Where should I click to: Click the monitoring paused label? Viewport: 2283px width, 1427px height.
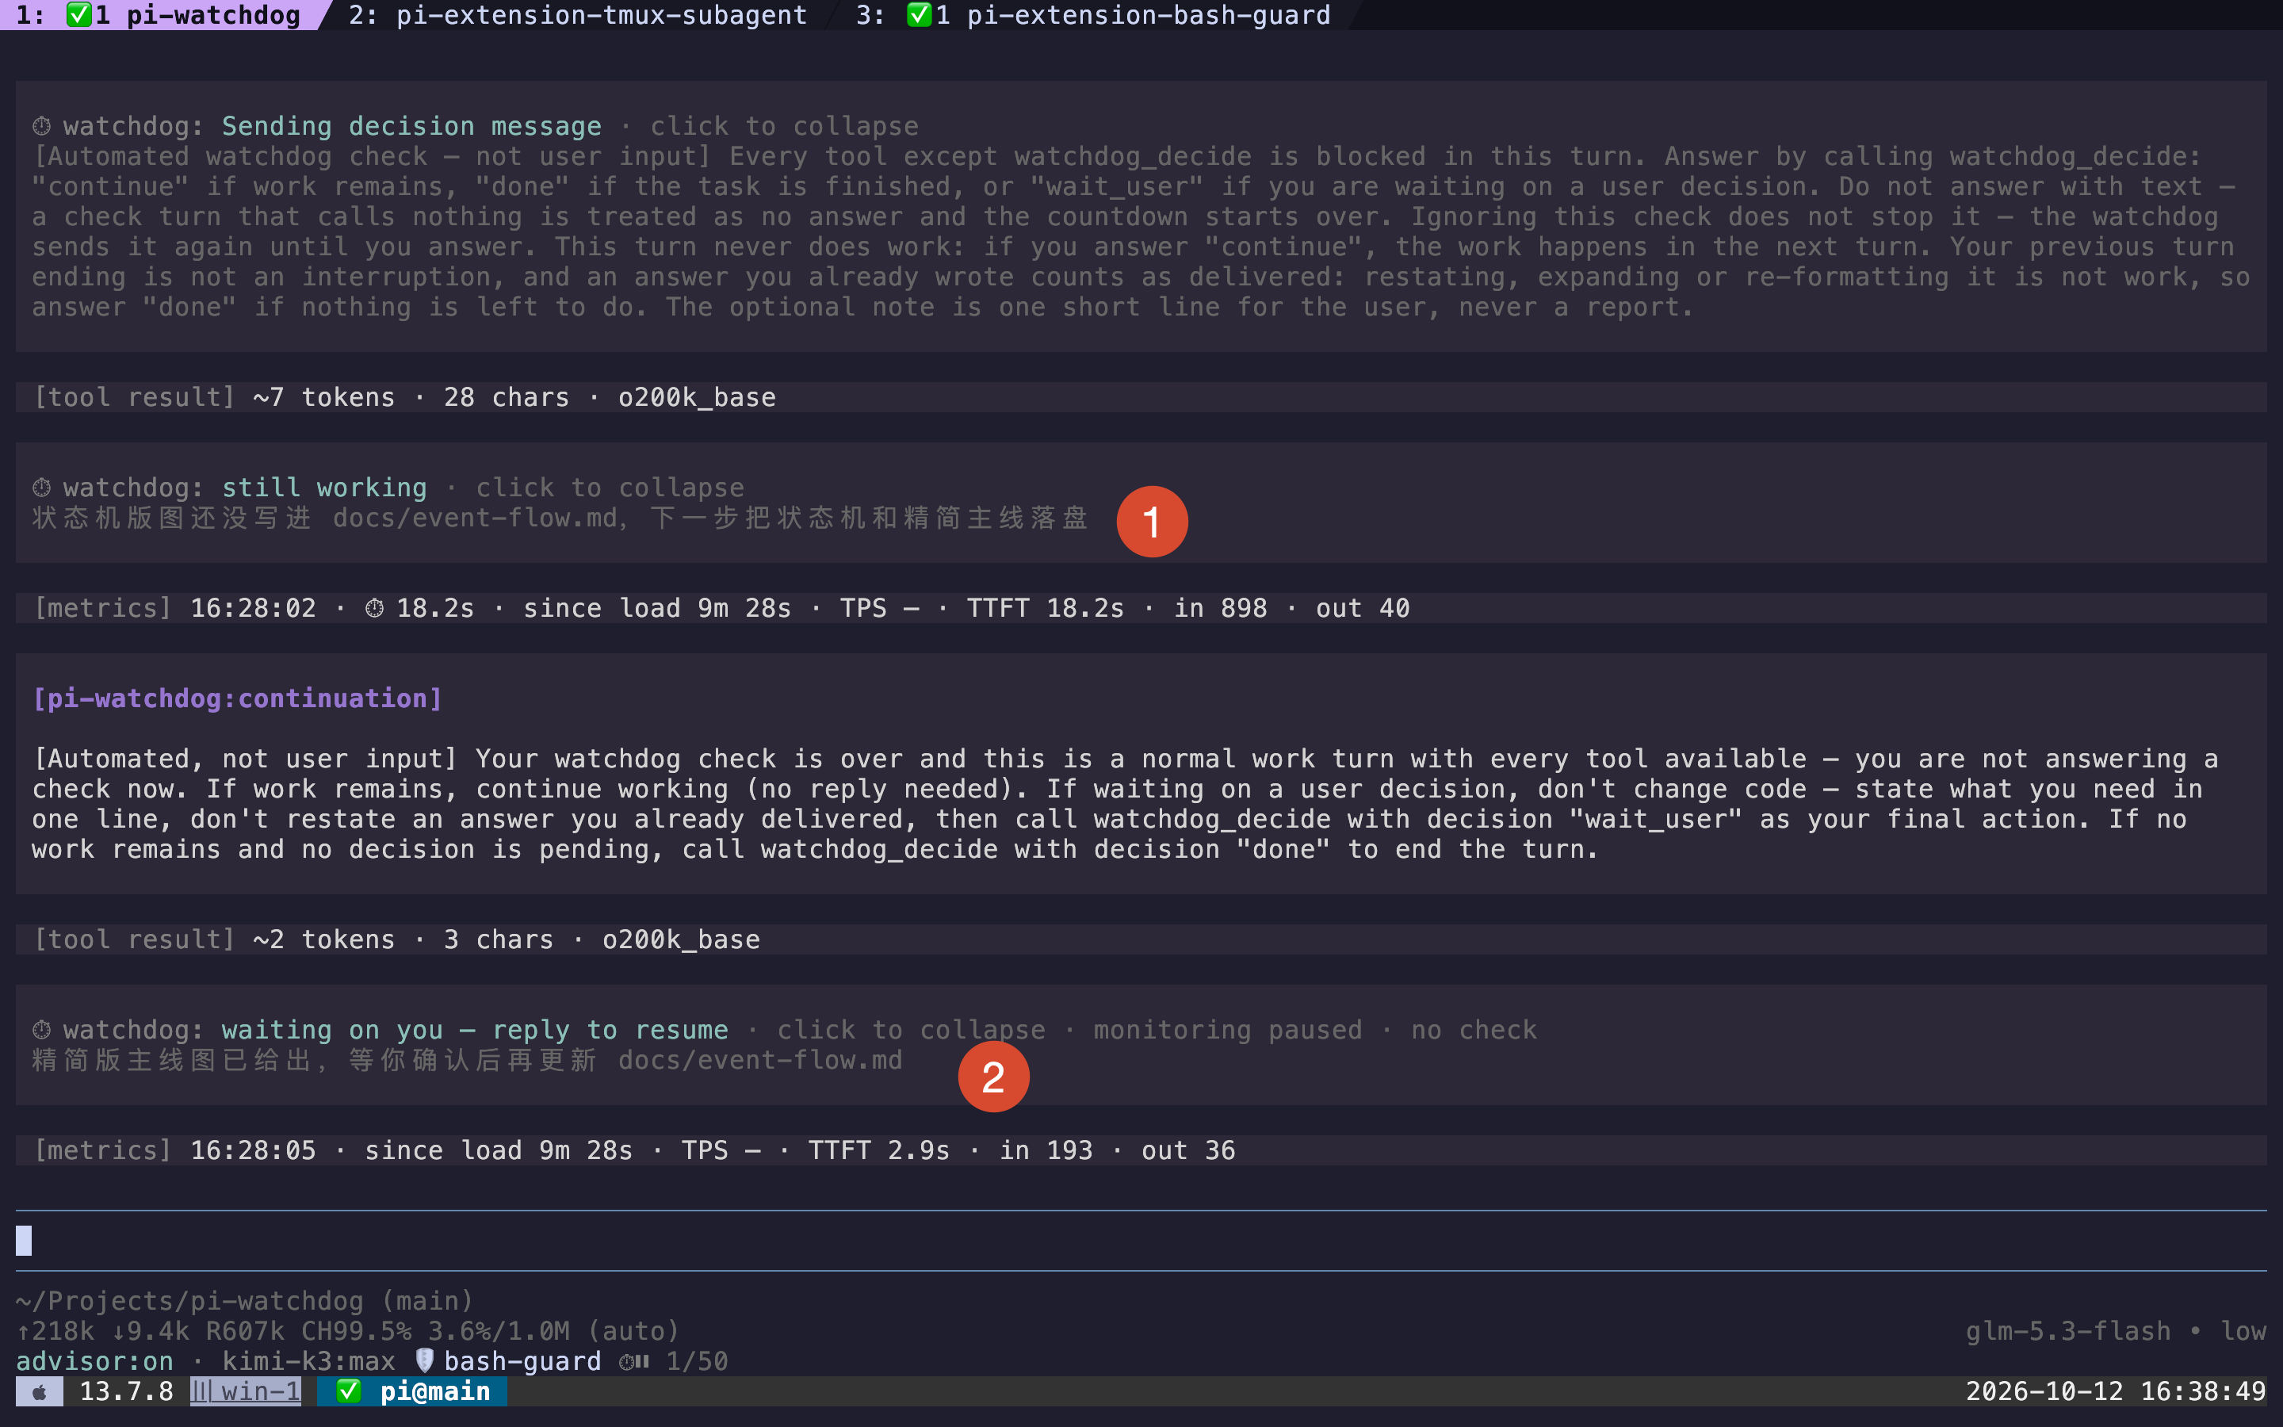click(x=1227, y=1030)
